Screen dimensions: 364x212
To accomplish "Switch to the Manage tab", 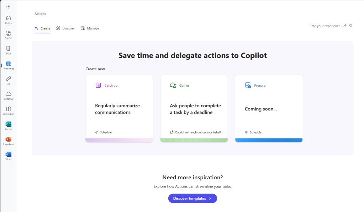I will click(90, 28).
